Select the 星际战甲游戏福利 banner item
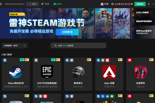This screenshot has width=155, height=103. (144, 21)
